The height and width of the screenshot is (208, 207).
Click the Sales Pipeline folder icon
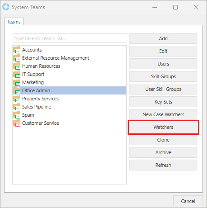coord(17,107)
